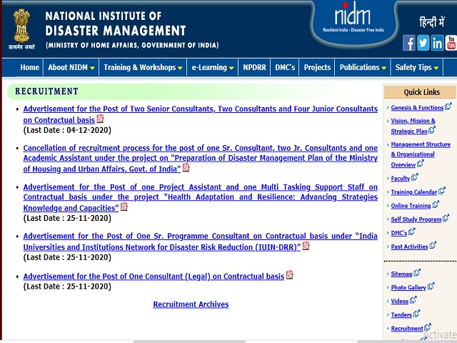The width and height of the screenshot is (457, 343).
Task: Open the NIDM LinkedIn icon
Action: click(x=437, y=43)
